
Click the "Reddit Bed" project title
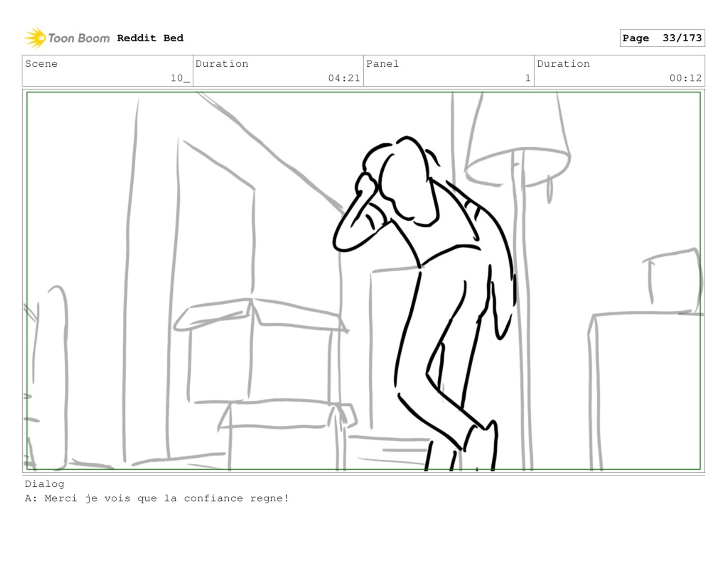pyautogui.click(x=150, y=38)
